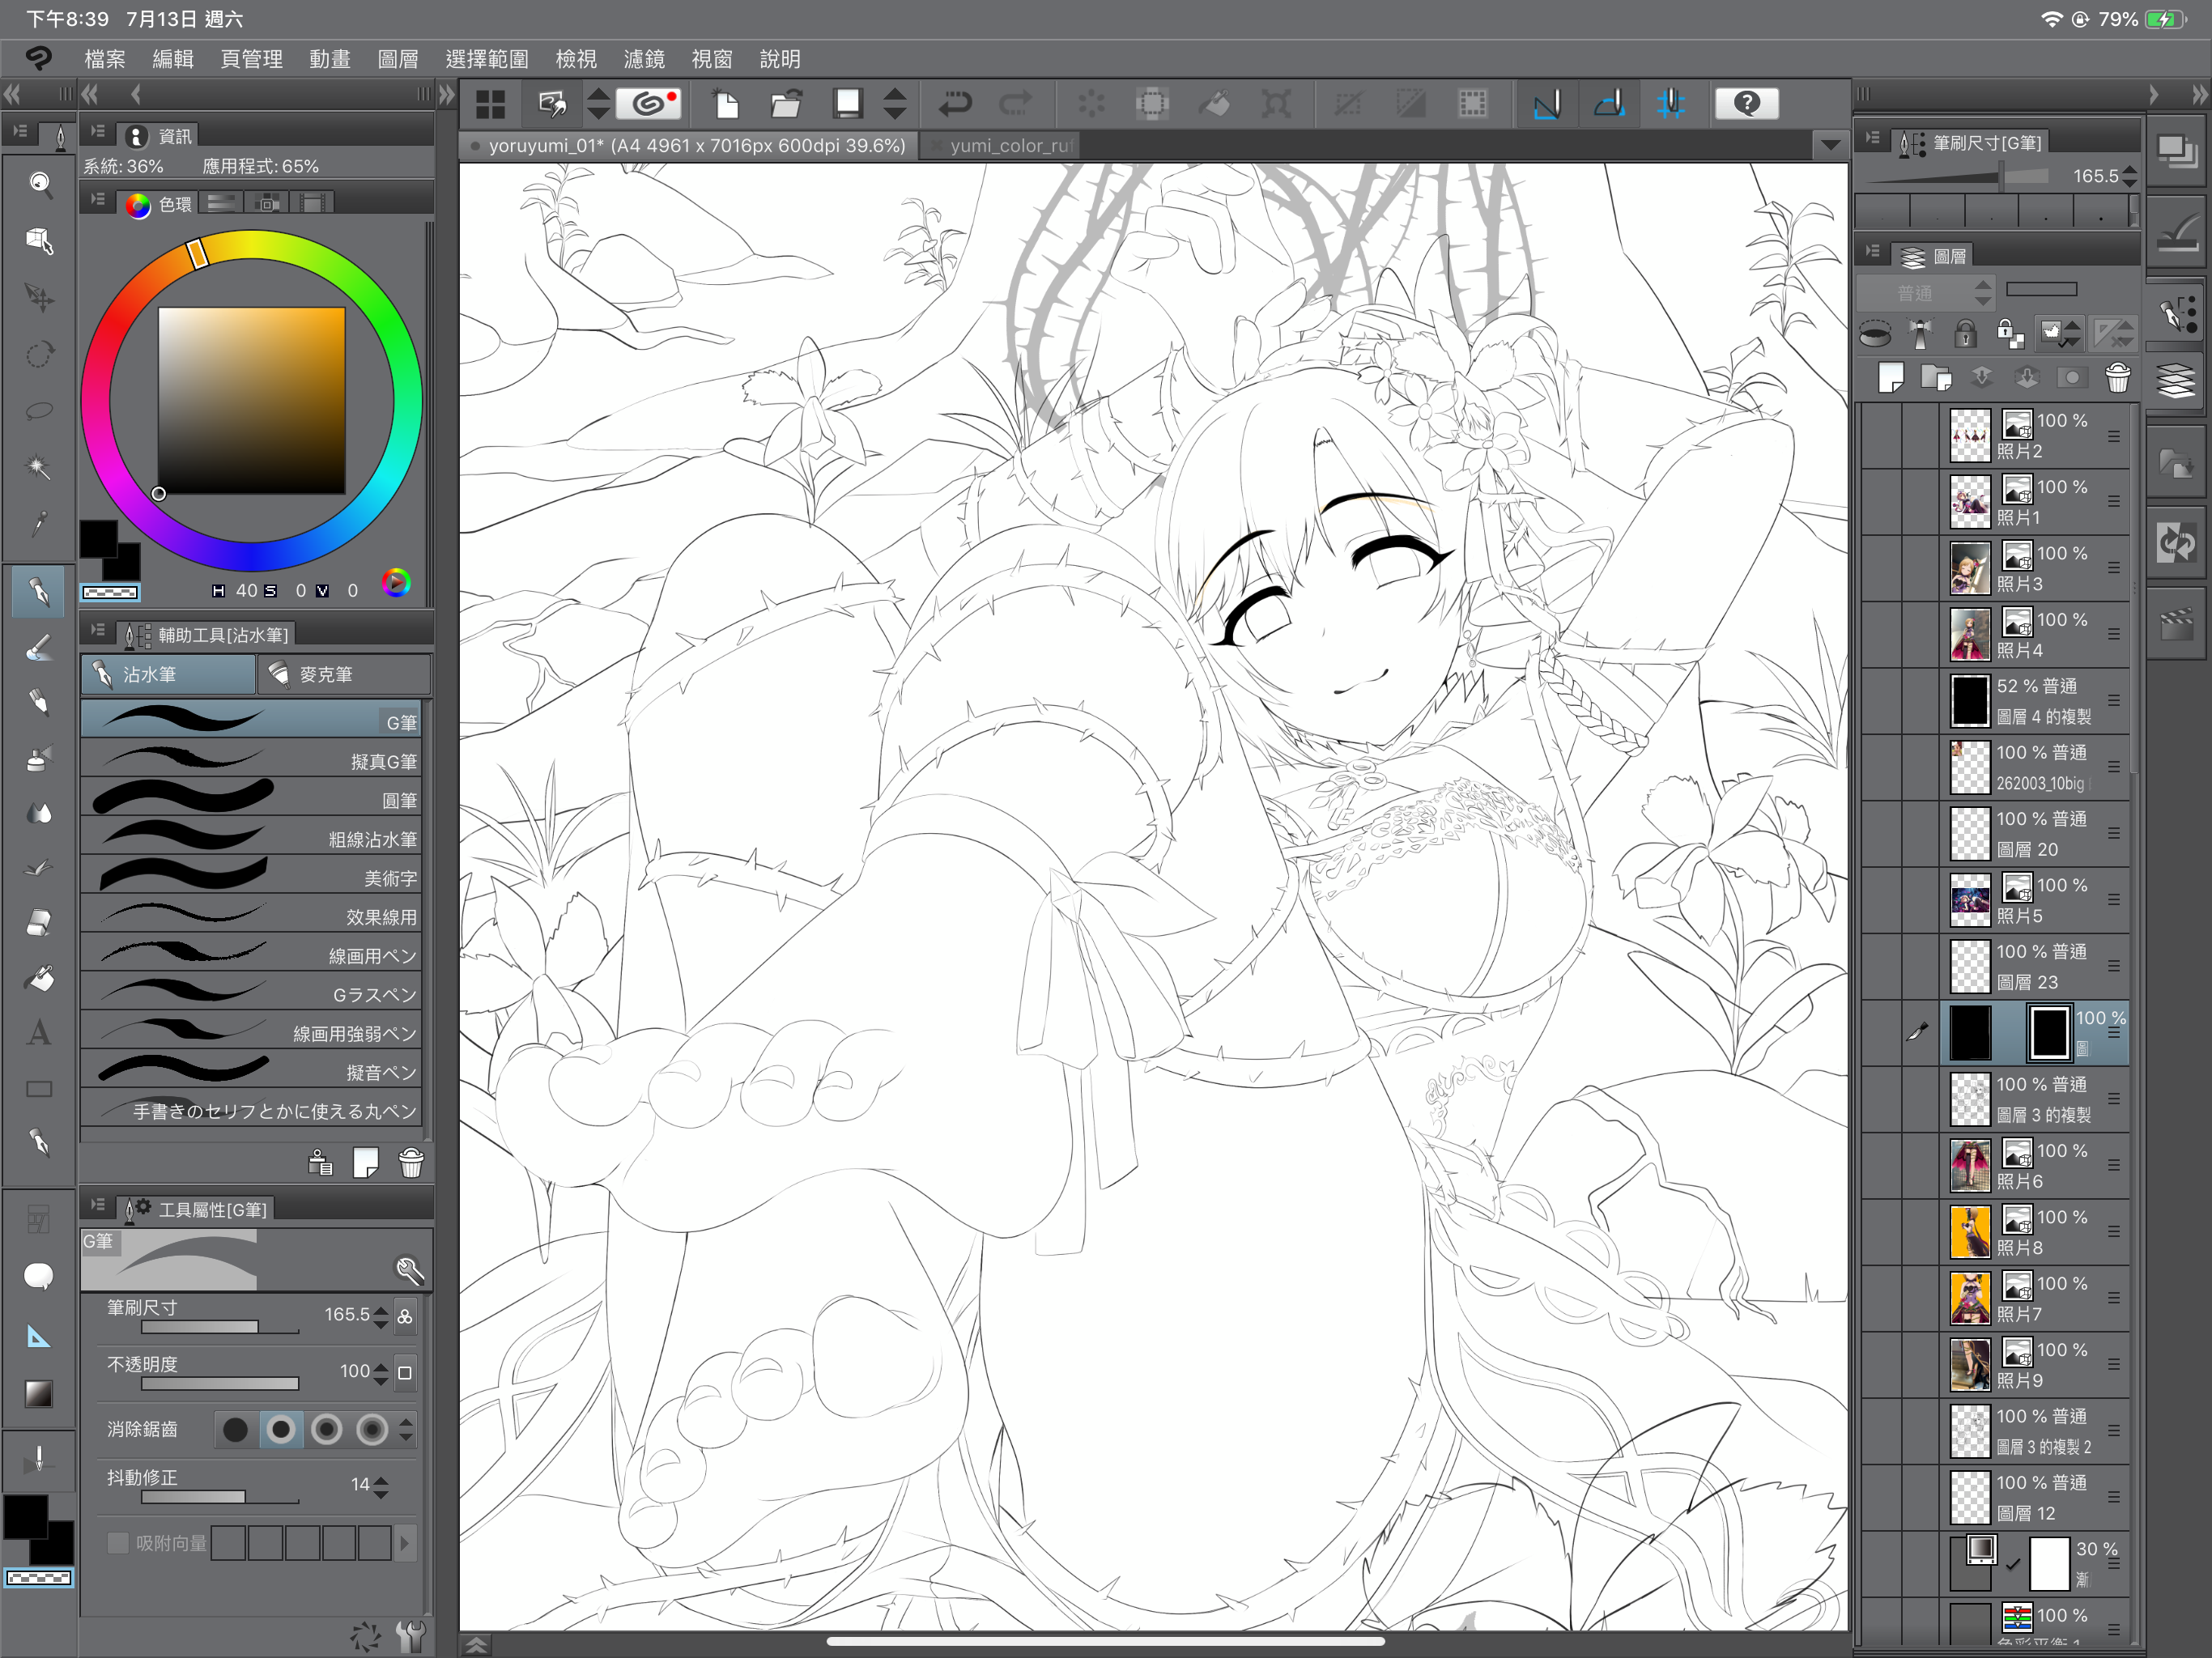Create new document from command bar

725,103
